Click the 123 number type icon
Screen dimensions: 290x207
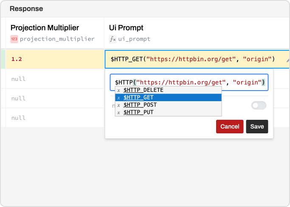(x=14, y=39)
